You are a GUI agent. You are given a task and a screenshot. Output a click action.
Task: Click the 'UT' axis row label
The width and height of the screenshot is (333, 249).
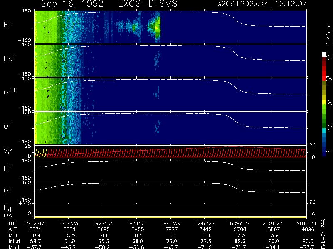[x=12, y=223]
